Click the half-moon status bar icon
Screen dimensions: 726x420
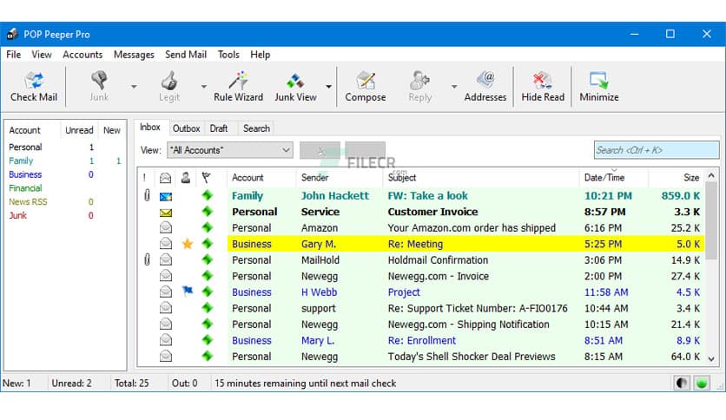click(682, 383)
